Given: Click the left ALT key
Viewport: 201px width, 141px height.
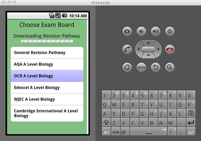Looking at the screenshot, I should (106, 131).
